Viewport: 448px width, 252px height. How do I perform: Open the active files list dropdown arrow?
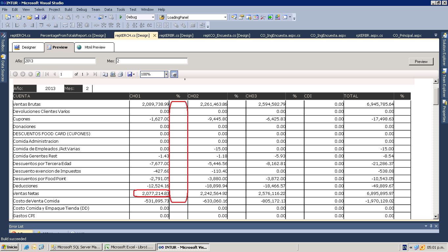[436, 35]
